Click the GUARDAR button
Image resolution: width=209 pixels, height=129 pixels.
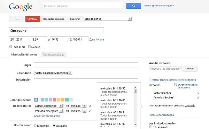(33, 19)
